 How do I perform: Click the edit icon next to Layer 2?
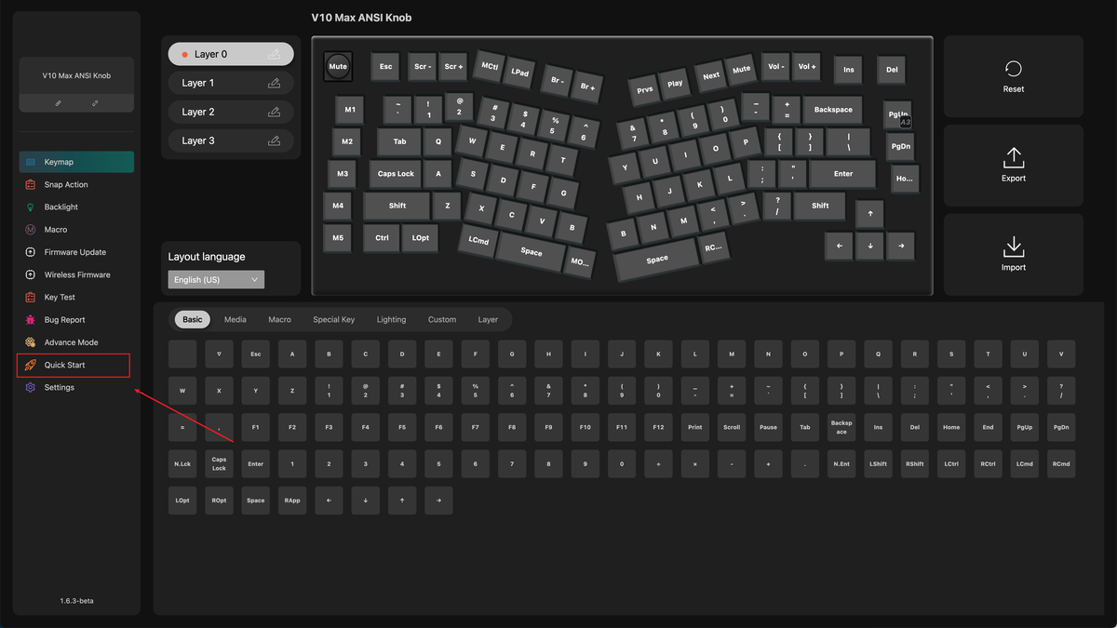coord(274,112)
